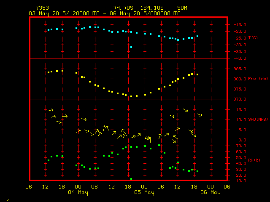Click the "T(C)" temperature axis label
The width and height of the screenshot is (270, 202).
[253, 38]
